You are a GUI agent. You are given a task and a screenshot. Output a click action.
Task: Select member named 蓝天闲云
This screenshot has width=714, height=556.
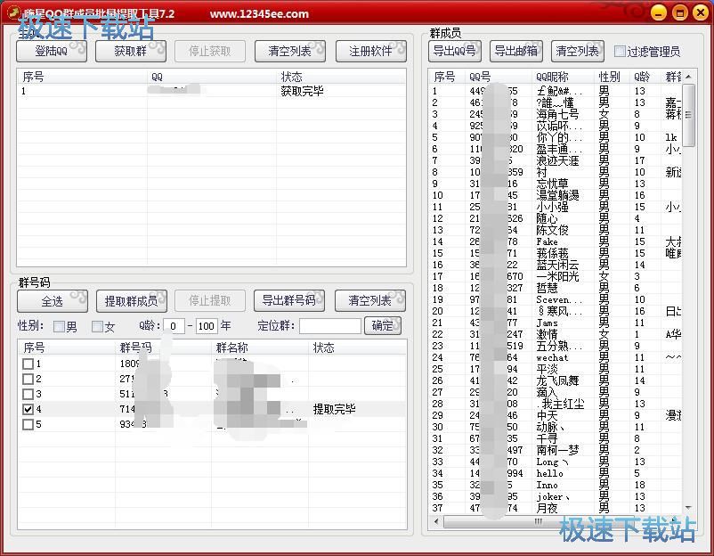tap(557, 265)
